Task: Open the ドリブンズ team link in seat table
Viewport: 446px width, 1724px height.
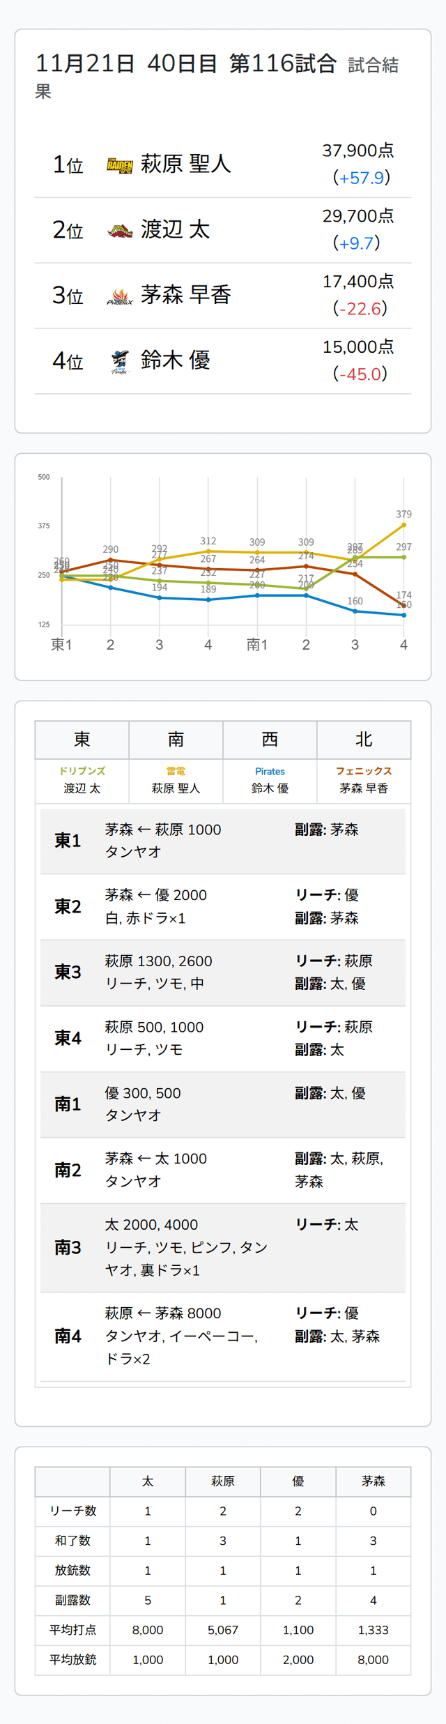Action: 82,771
